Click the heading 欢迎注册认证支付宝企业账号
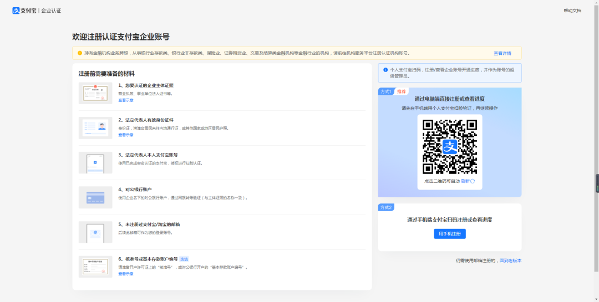Viewport: 599px width, 302px height. (x=121, y=37)
